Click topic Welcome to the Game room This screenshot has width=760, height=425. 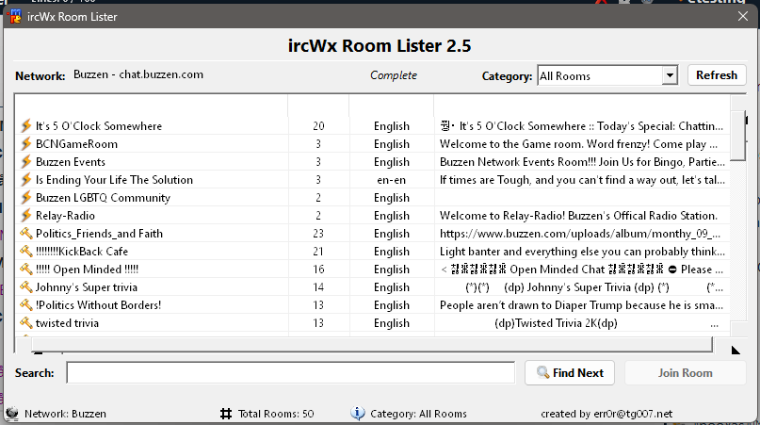coord(579,144)
